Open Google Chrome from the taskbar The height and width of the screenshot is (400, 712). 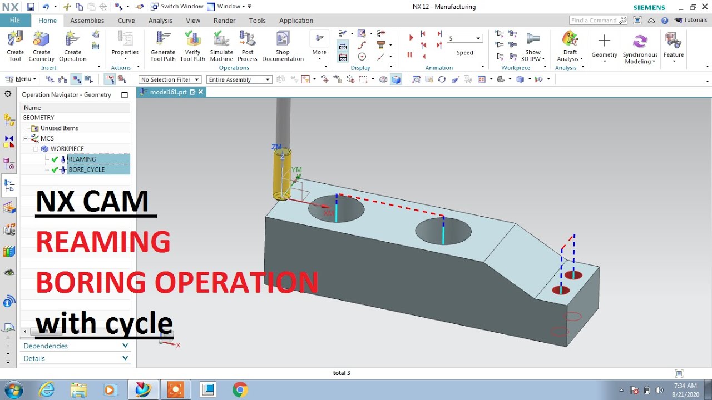point(240,390)
